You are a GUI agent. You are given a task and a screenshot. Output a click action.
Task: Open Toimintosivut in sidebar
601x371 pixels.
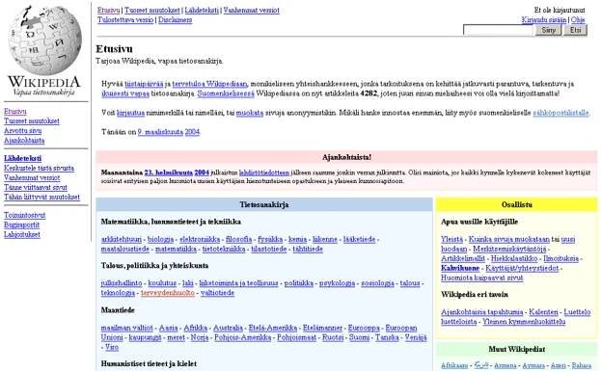[24, 215]
